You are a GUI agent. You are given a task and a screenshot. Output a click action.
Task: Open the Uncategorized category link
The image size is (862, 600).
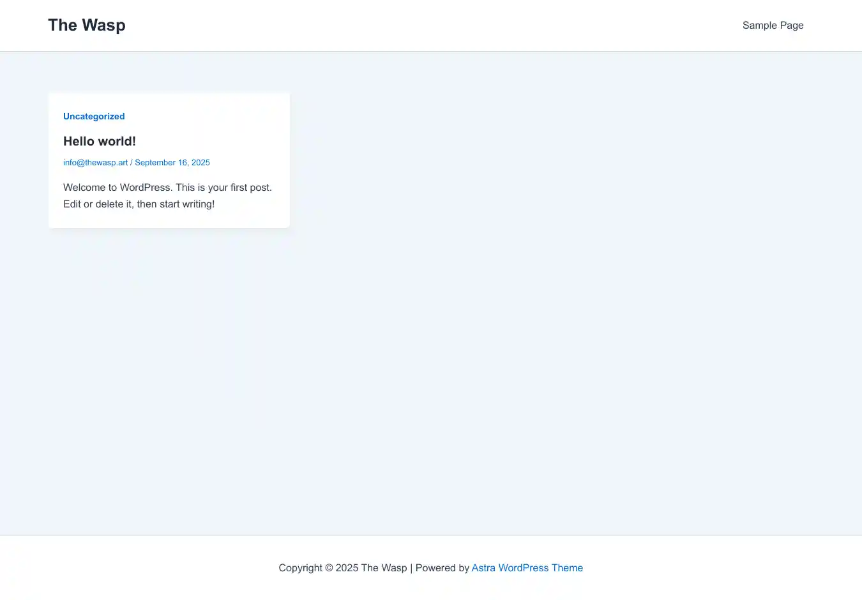pos(94,116)
